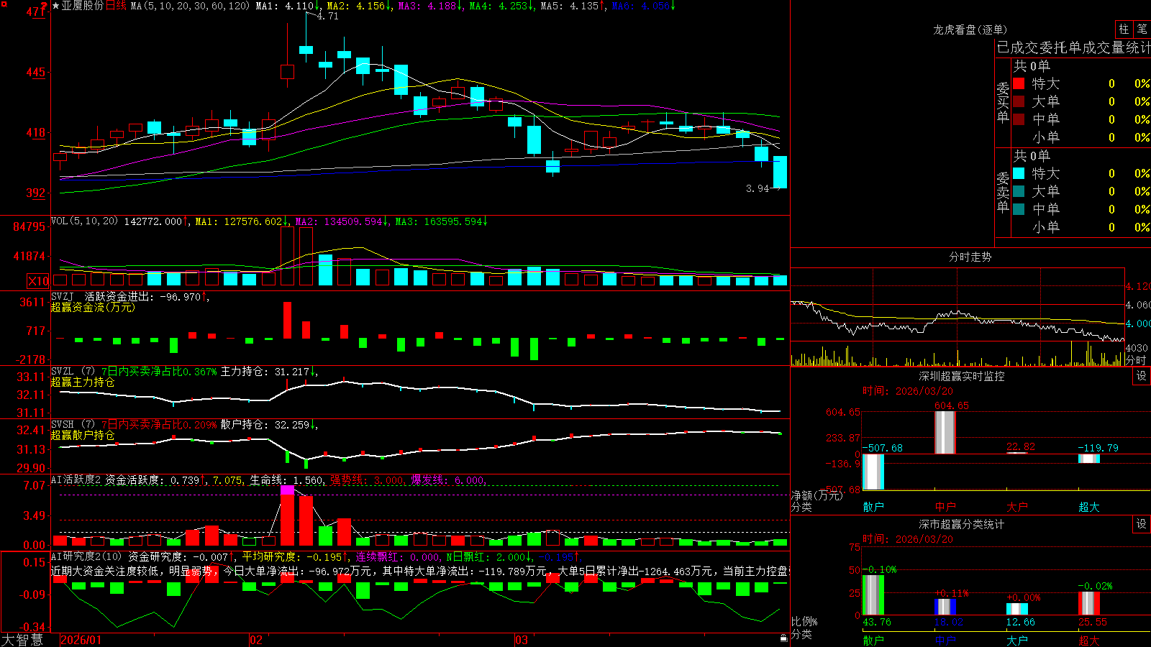The width and height of the screenshot is (1151, 647).
Task: Click the X10 volume multiplier box
Action: 39,281
